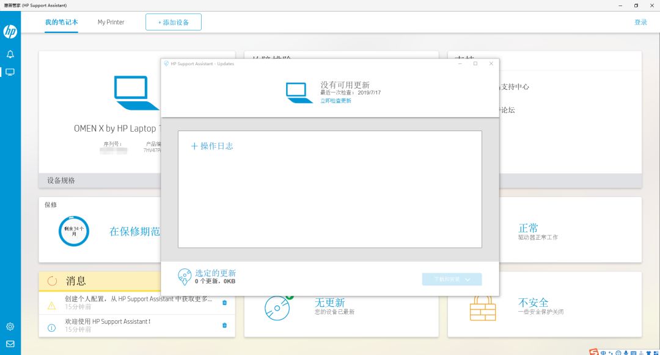Open the 支持中心 link in main window
660x355 pixels.
(x=515, y=87)
